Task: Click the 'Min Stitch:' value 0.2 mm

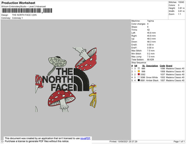Action: click(x=151, y=54)
